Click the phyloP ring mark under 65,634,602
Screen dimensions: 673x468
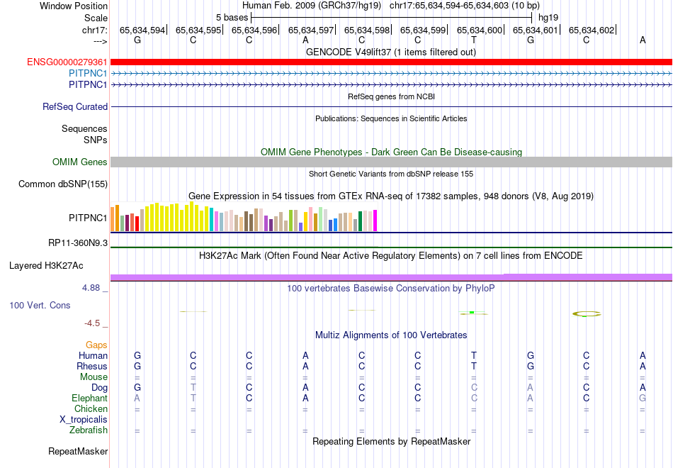587,313
